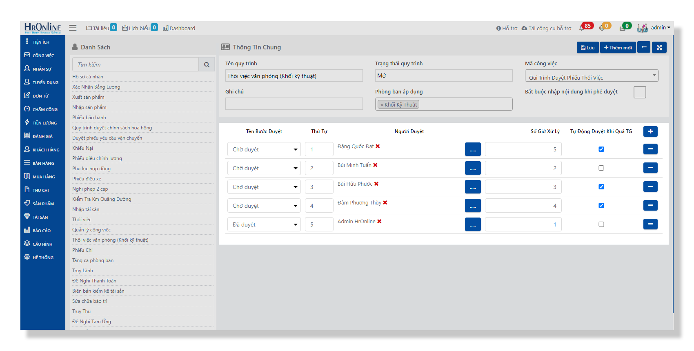Delete approver Đàm Phương Thùy with red X
Viewport: 694px width, 351px height.
(385, 202)
